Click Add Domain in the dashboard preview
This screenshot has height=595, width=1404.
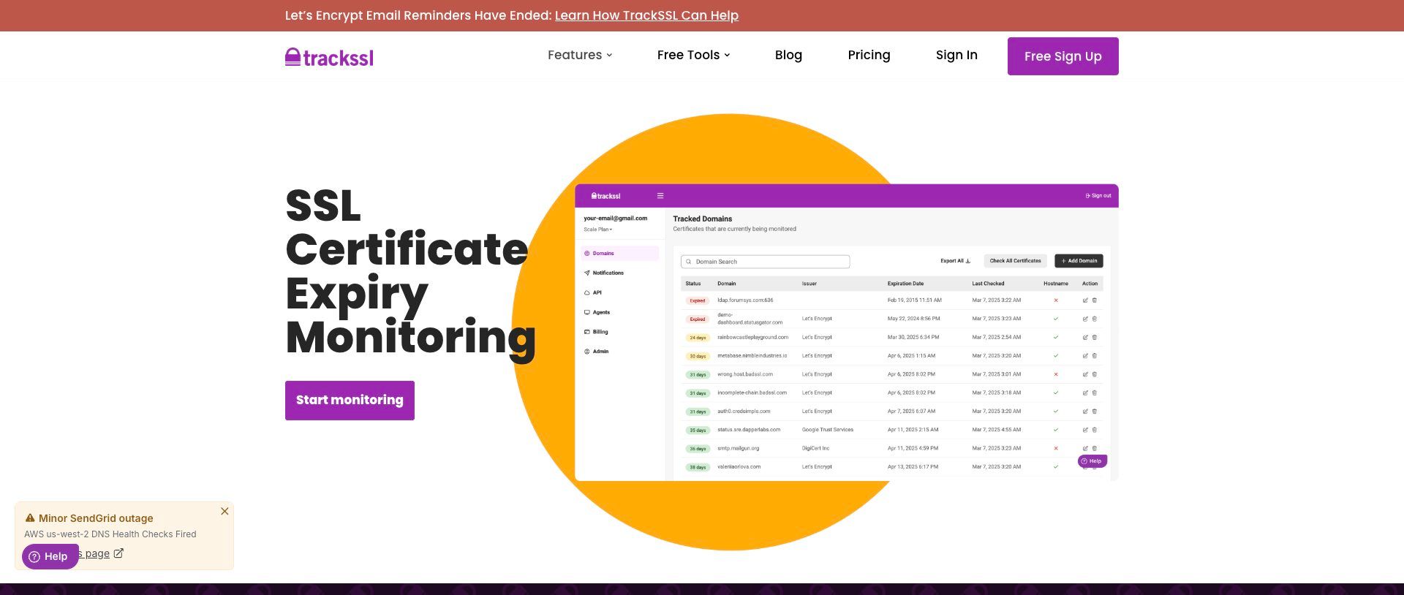coord(1079,261)
